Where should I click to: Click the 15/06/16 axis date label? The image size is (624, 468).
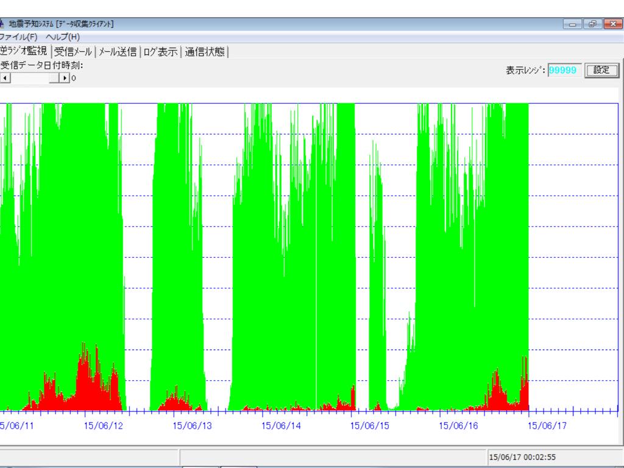point(458,426)
